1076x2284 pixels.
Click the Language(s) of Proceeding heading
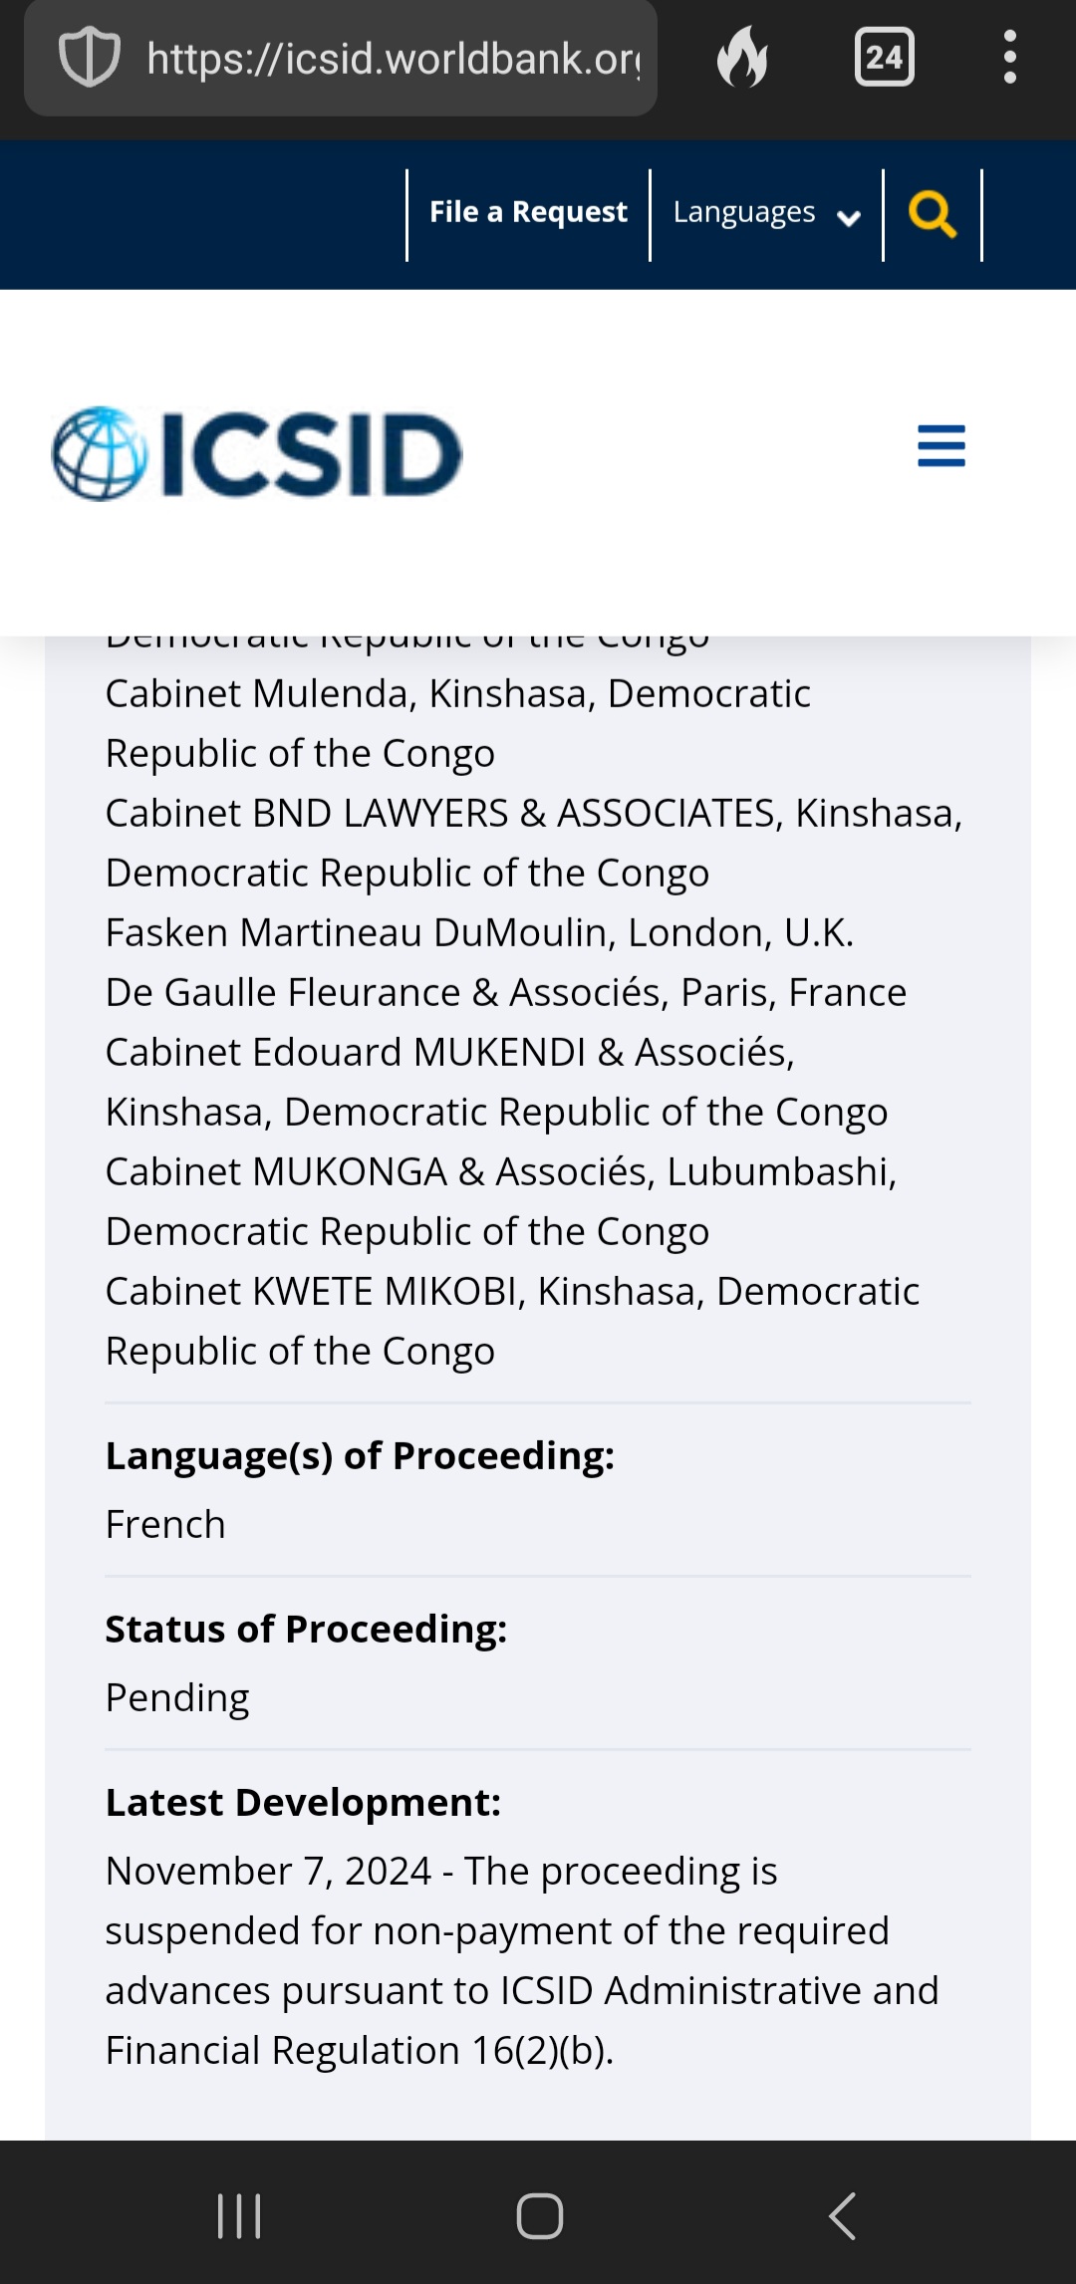360,1456
